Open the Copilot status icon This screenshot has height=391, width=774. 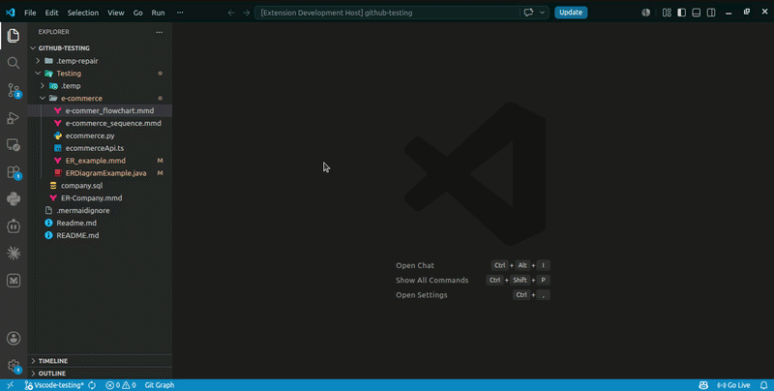[x=703, y=385]
